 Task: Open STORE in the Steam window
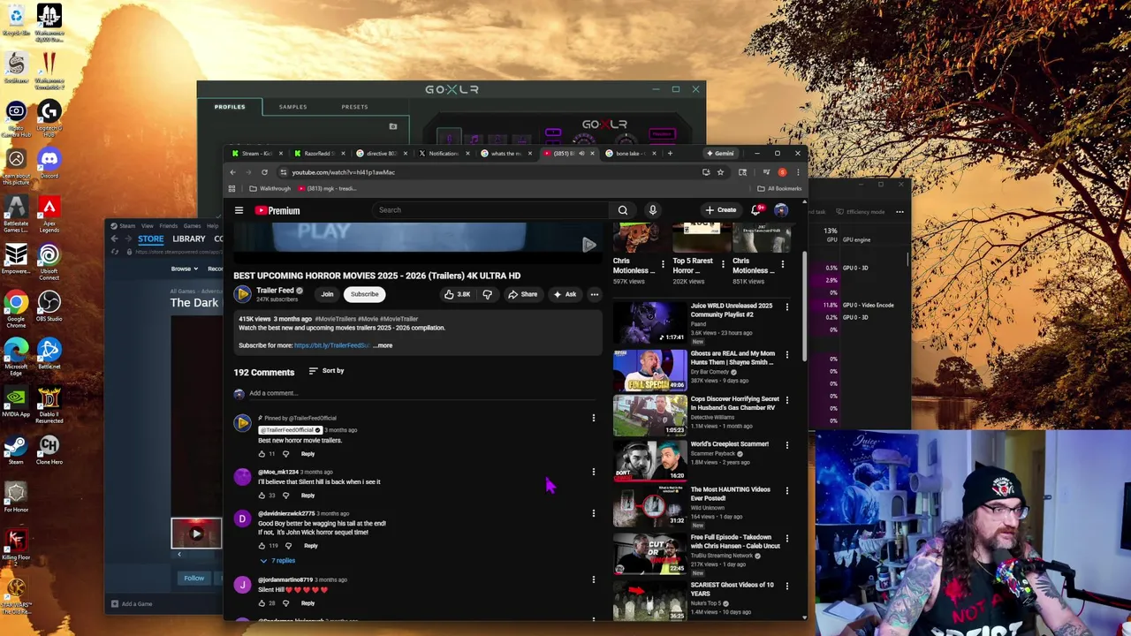pyautogui.click(x=150, y=239)
